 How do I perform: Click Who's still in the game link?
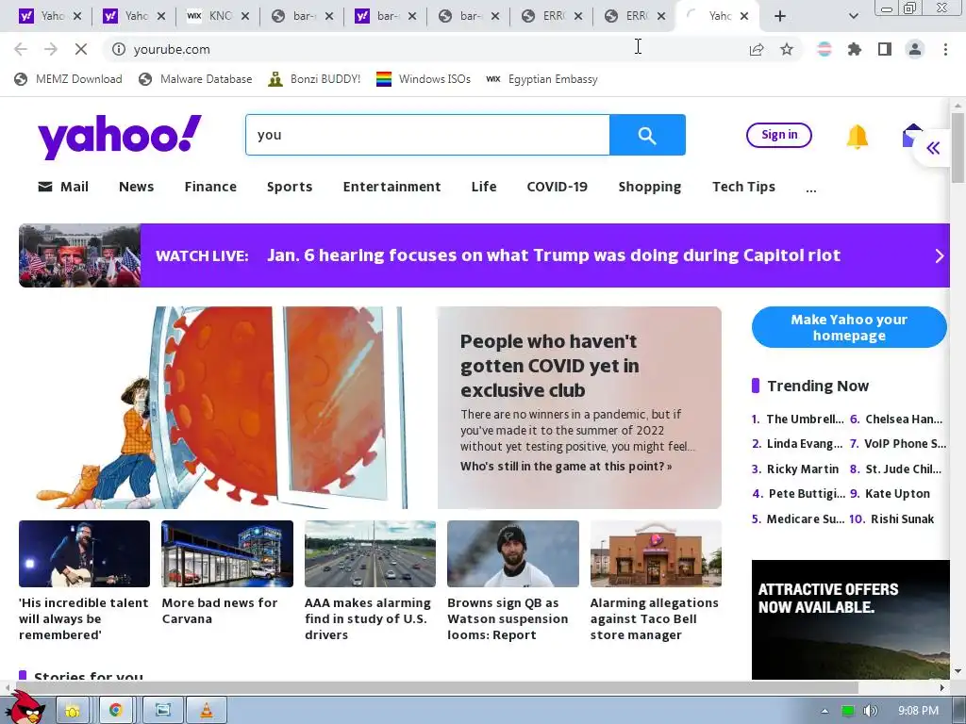[566, 467]
